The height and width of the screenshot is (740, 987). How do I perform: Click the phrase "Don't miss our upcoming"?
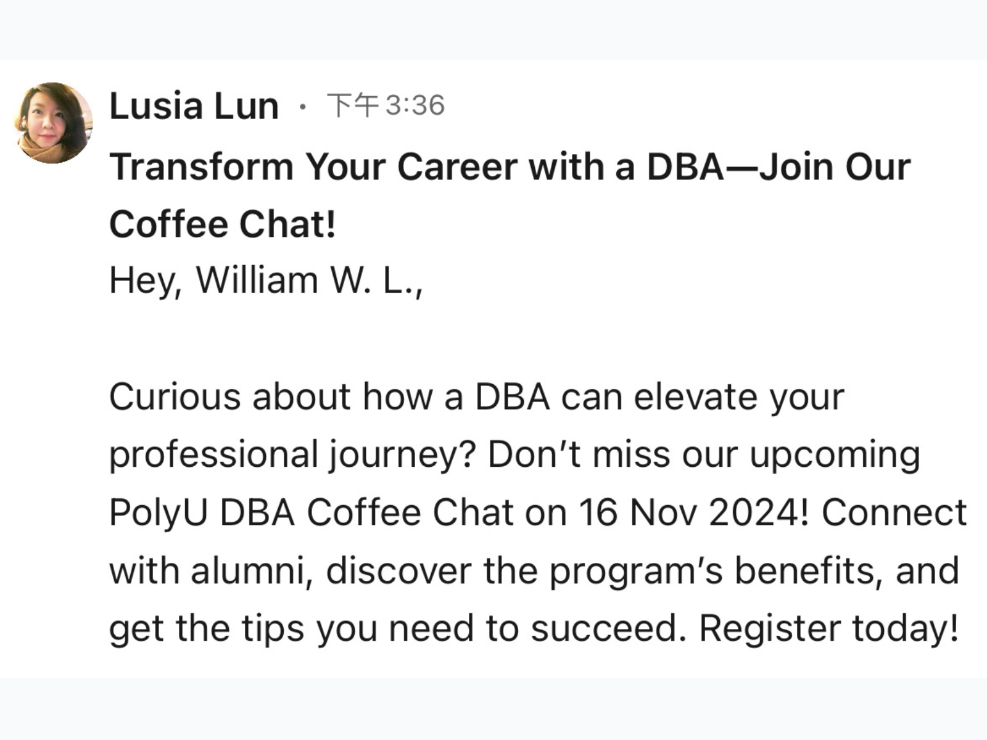click(x=703, y=454)
